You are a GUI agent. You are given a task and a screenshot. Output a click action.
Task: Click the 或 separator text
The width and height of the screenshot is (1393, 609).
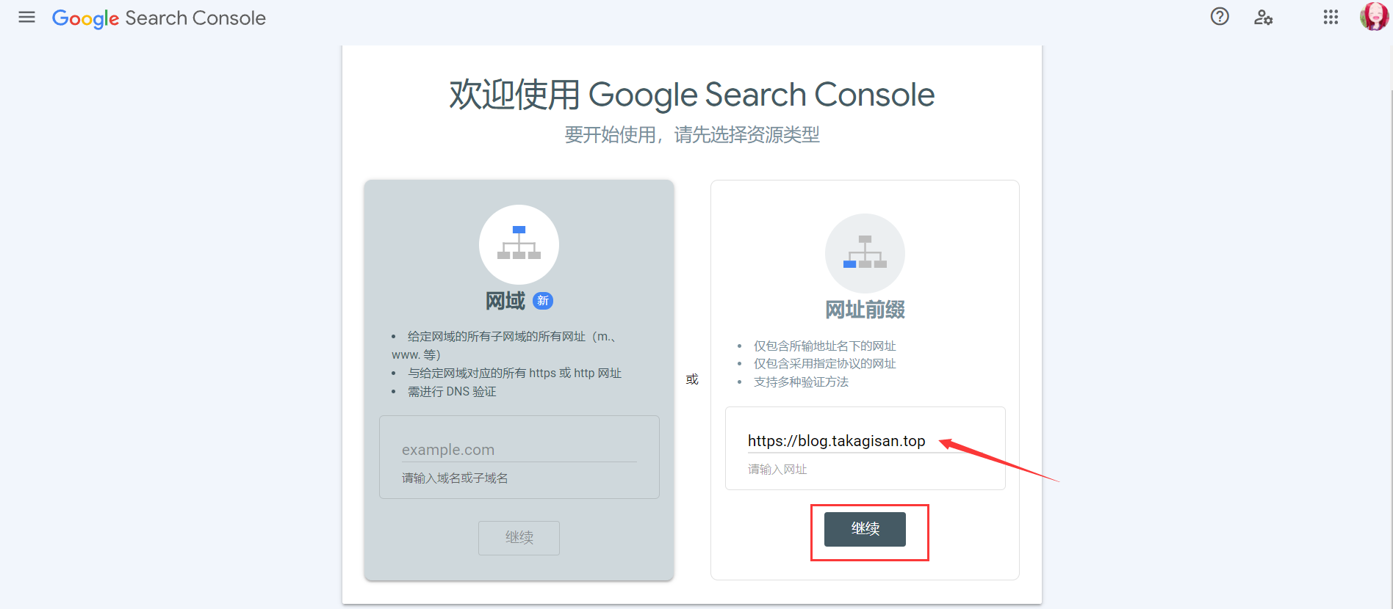(x=692, y=379)
